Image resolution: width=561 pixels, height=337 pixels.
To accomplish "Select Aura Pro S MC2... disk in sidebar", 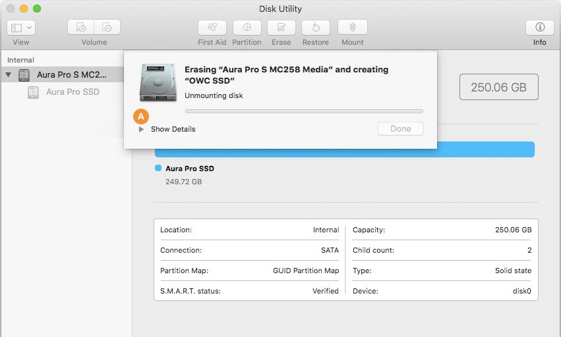I will [62, 74].
